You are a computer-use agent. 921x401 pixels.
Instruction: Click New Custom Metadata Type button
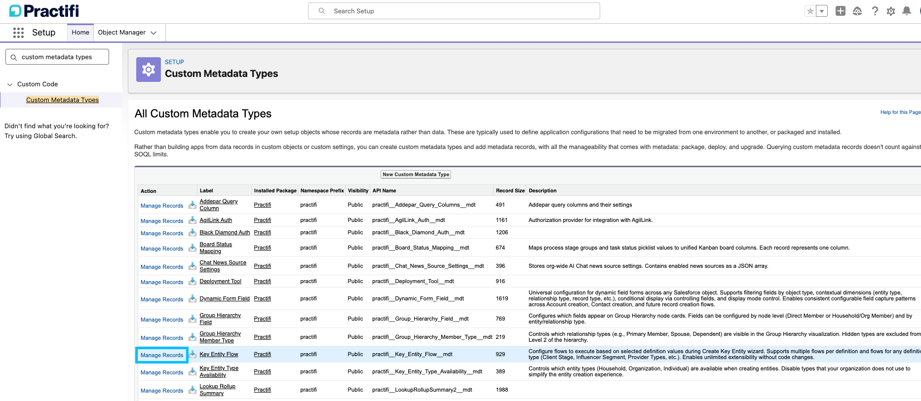tap(416, 175)
